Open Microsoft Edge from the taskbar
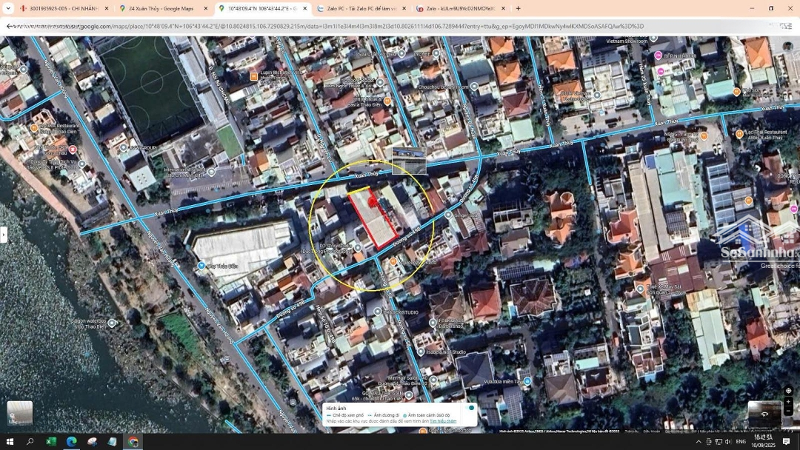 (x=72, y=442)
